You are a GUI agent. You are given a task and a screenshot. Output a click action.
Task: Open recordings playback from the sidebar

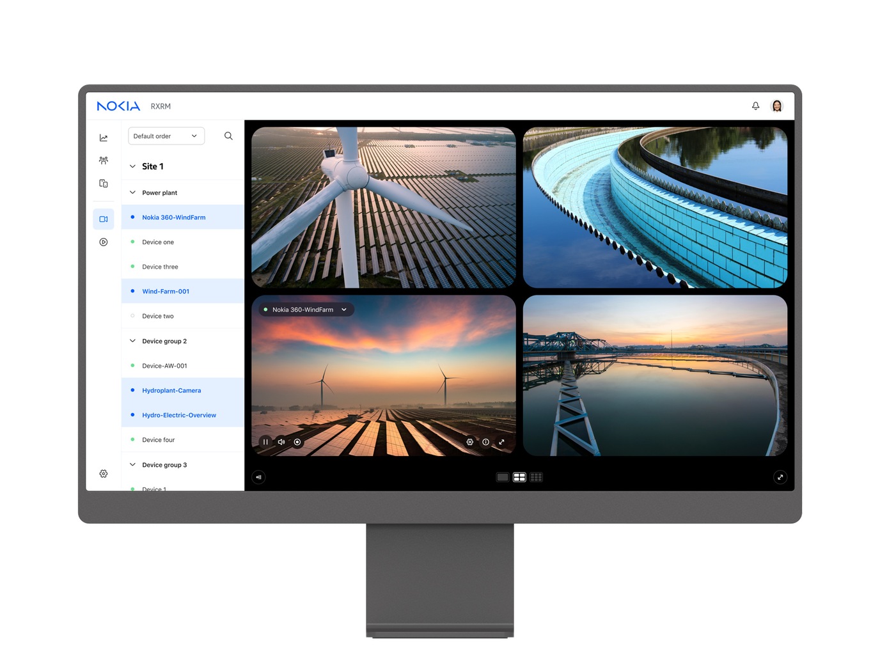pos(104,242)
